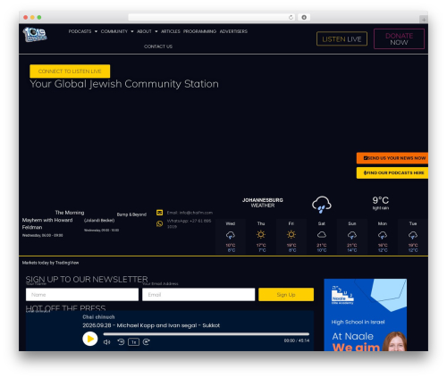The image size is (447, 378).
Task: Open the Podcasts menu item
Action: 80,31
